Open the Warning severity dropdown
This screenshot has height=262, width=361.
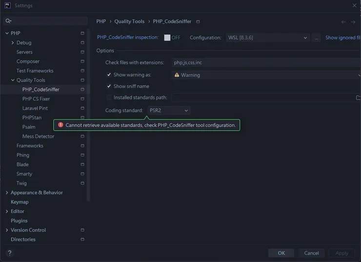266,75
